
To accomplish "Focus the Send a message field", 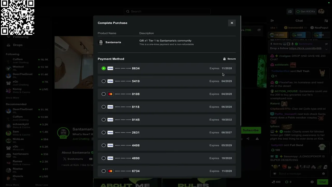I will tap(300, 174).
